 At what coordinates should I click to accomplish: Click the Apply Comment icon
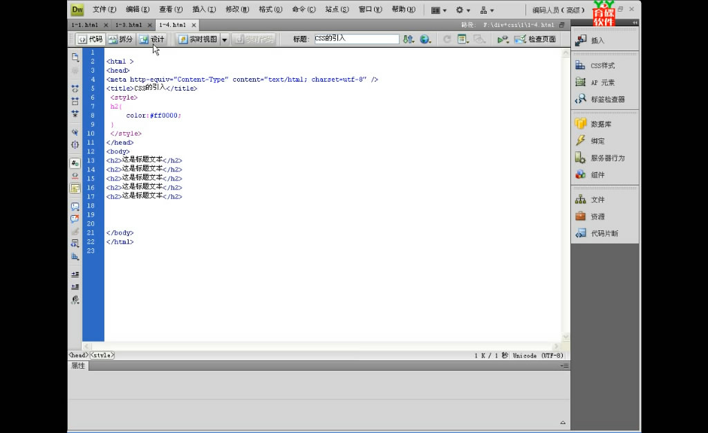click(75, 206)
